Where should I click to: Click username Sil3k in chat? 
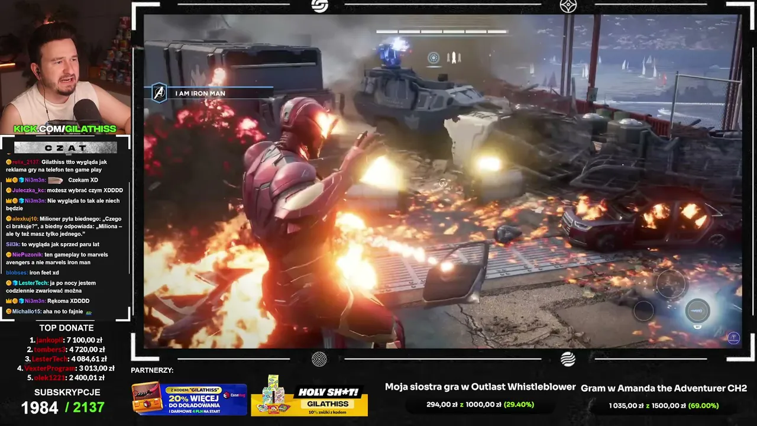(x=13, y=244)
